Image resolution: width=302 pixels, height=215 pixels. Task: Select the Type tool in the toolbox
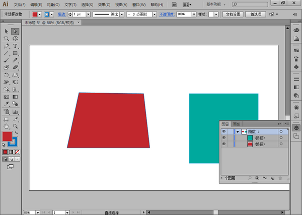pos(15,45)
